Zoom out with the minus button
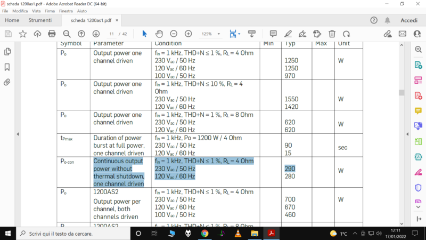426x240 pixels. coord(174,34)
